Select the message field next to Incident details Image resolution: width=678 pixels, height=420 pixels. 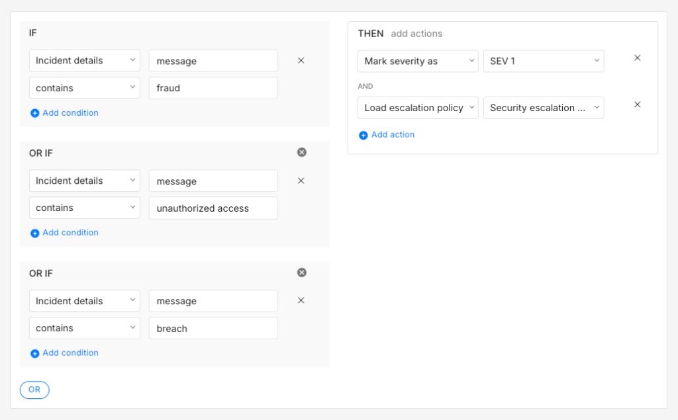coord(213,60)
